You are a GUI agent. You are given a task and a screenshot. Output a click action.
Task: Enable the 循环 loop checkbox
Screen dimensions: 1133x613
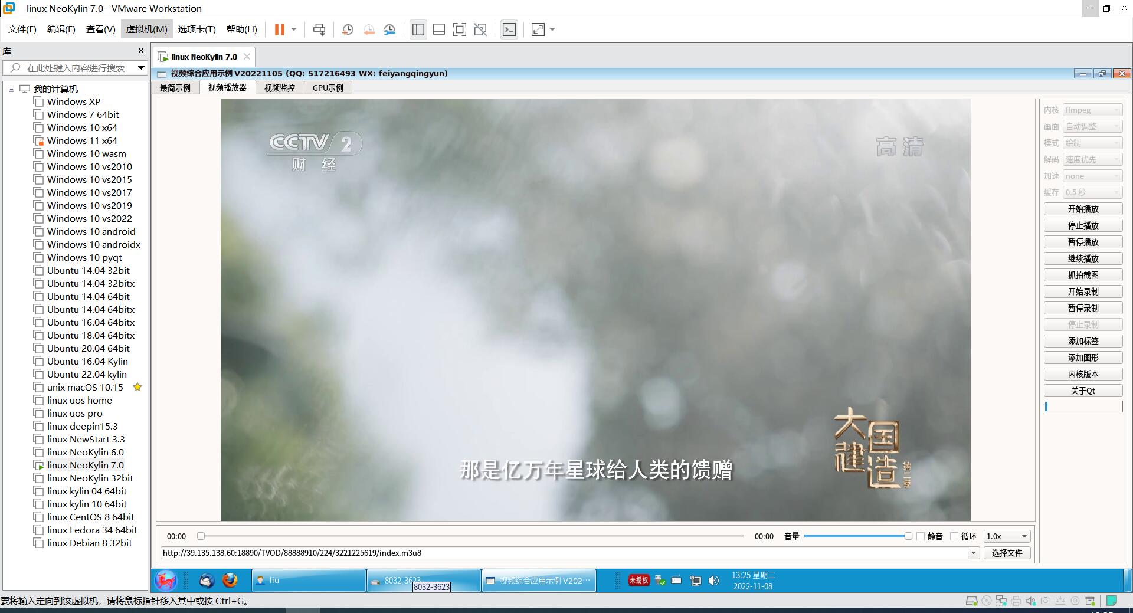pyautogui.click(x=954, y=536)
